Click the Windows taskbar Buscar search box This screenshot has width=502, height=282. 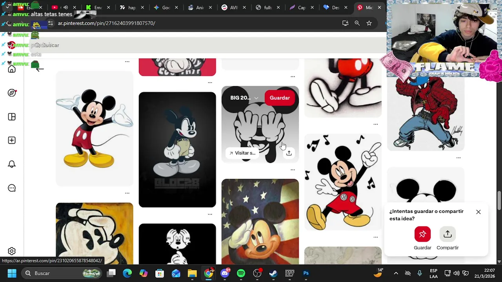pyautogui.click(x=62, y=273)
